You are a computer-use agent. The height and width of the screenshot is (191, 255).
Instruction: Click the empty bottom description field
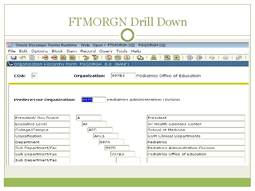196,160
